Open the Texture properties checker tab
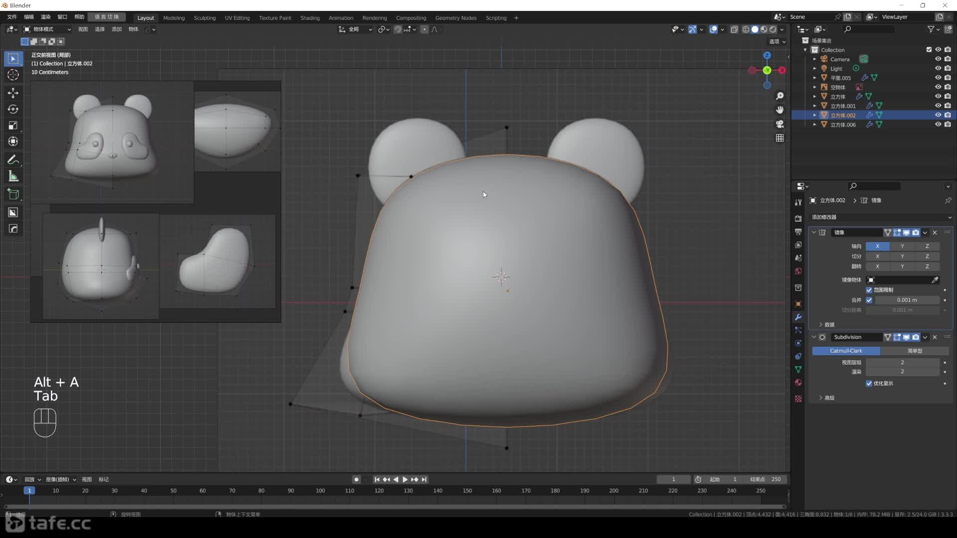This screenshot has width=957, height=538. tap(798, 399)
